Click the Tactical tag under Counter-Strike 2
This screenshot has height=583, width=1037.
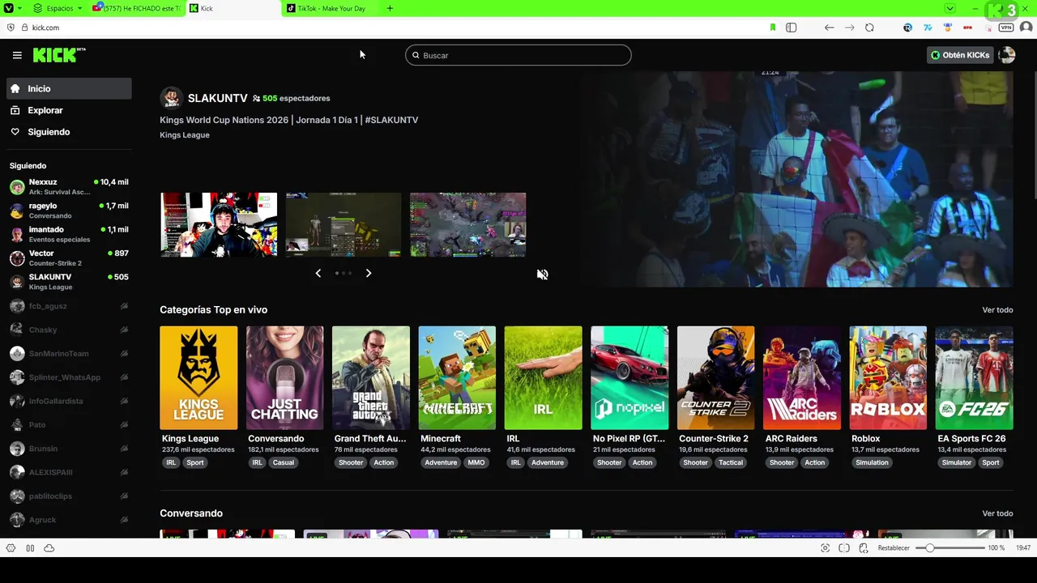pyautogui.click(x=731, y=462)
